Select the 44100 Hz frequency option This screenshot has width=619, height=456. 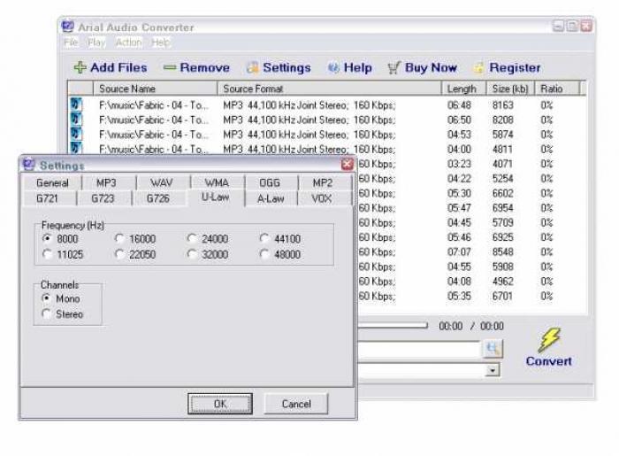[x=265, y=239]
